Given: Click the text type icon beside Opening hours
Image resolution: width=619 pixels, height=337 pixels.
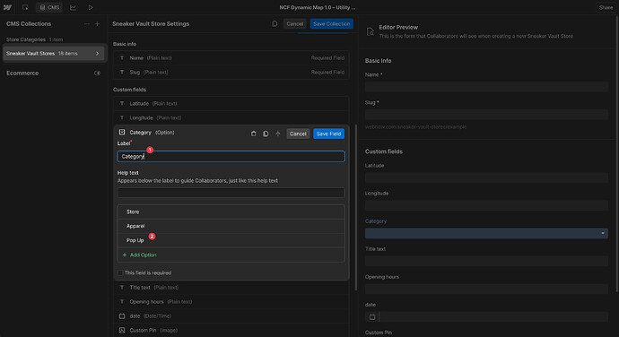Looking at the screenshot, I should (122, 302).
